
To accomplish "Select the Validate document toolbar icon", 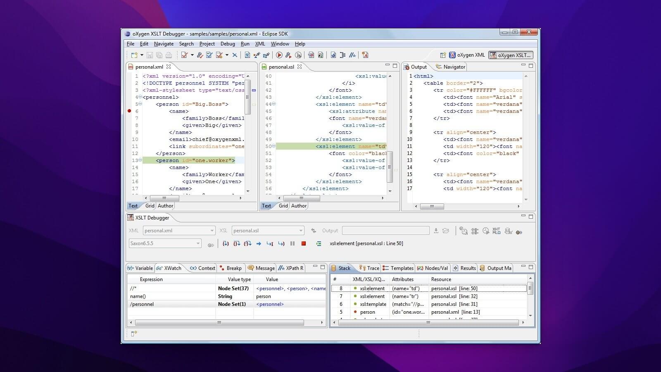I will pos(184,55).
